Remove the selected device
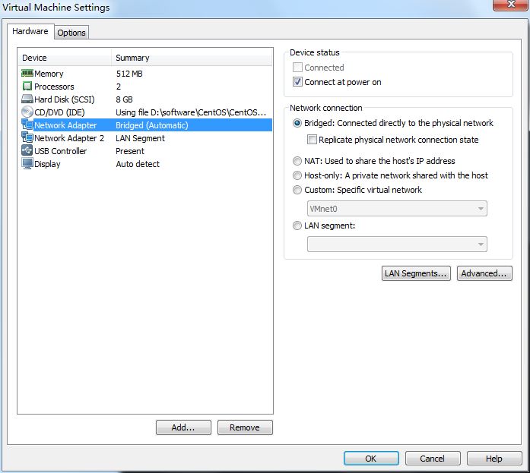The height and width of the screenshot is (473, 530). [x=245, y=427]
